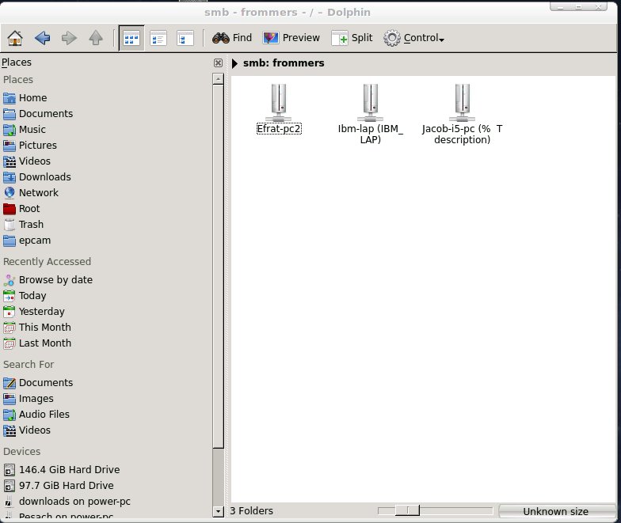The width and height of the screenshot is (621, 523).
Task: Click the Jacob-i5-pc description label
Action: (463, 135)
